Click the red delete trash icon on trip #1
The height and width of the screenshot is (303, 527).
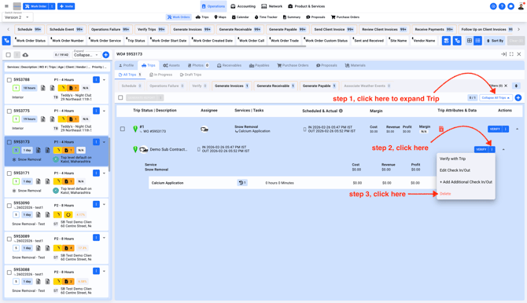pyautogui.click(x=441, y=129)
